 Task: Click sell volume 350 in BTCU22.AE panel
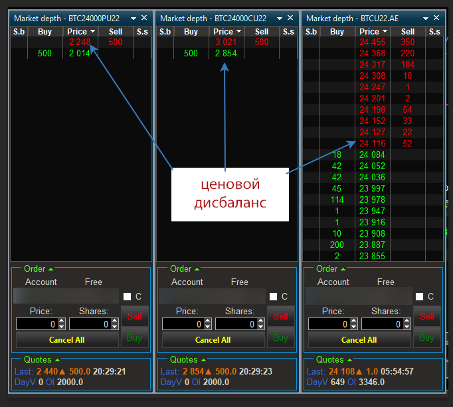pyautogui.click(x=408, y=42)
